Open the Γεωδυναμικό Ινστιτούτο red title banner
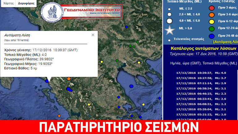This screenshot has height=134, width=238. (92, 12)
